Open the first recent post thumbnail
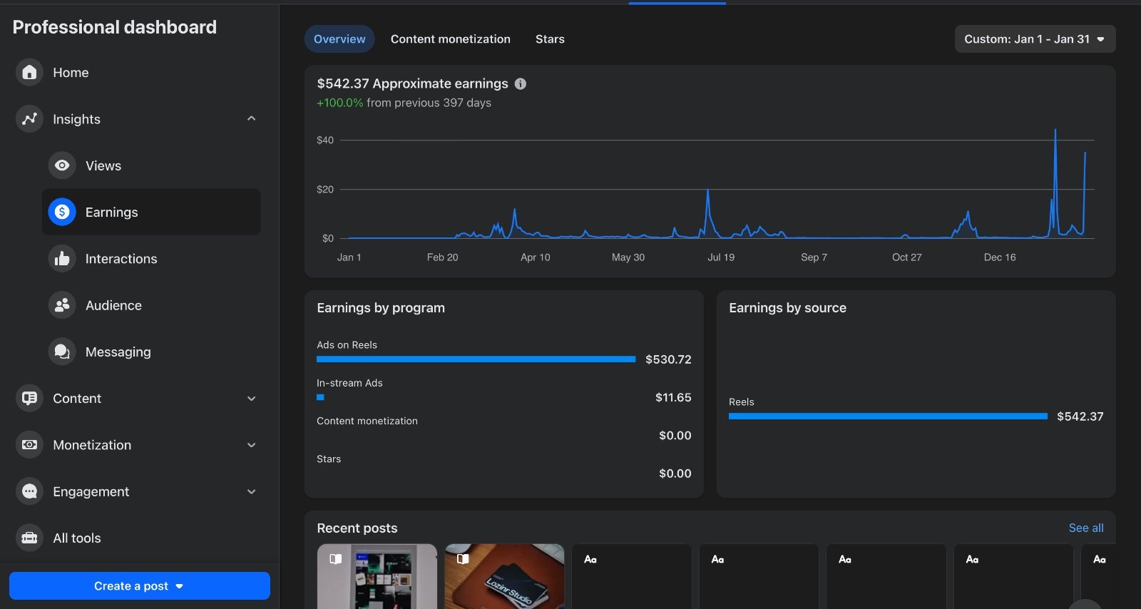Image resolution: width=1141 pixels, height=609 pixels. (377, 576)
